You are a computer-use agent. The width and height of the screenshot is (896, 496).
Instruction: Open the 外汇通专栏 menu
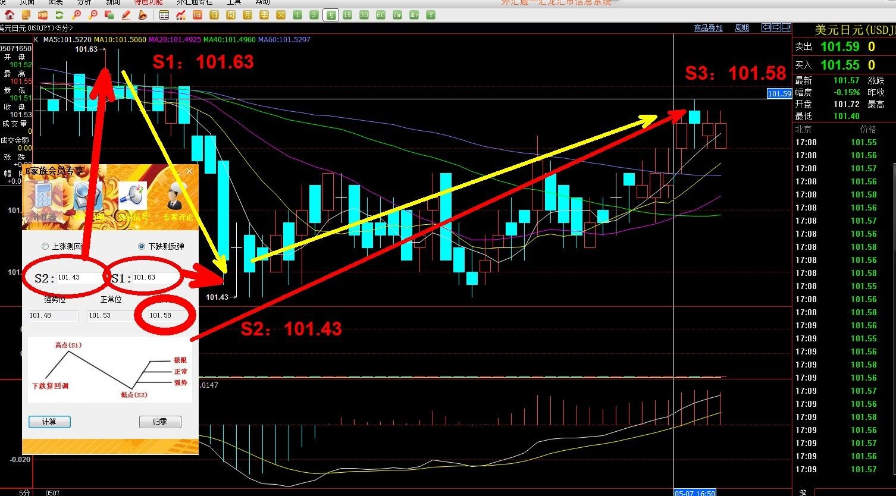coord(195,2)
